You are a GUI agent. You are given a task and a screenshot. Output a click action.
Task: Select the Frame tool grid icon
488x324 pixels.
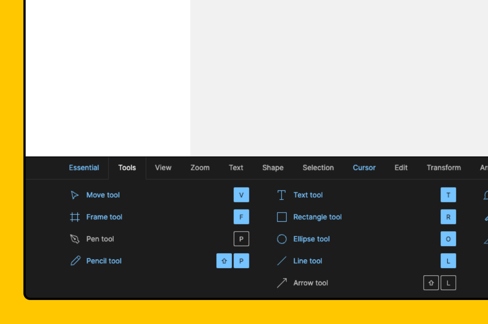tap(75, 217)
